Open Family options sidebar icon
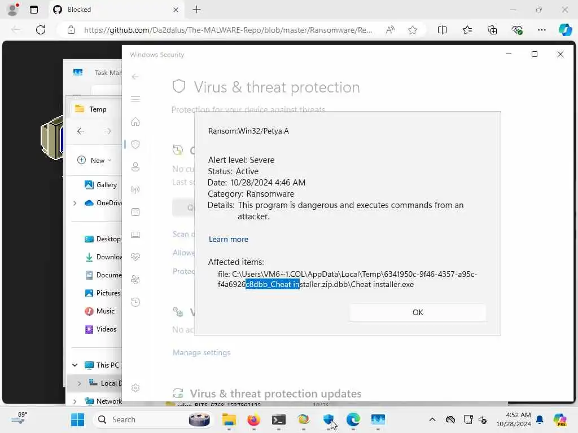The width and height of the screenshot is (578, 433). click(135, 280)
